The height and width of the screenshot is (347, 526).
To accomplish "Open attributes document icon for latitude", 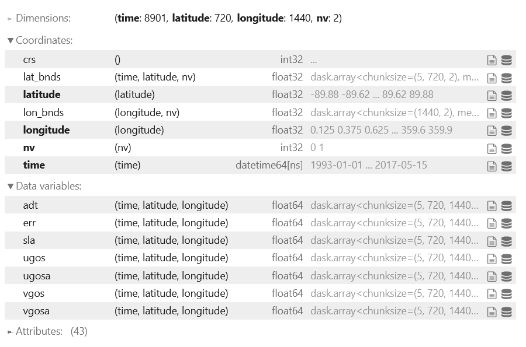I will point(492,95).
